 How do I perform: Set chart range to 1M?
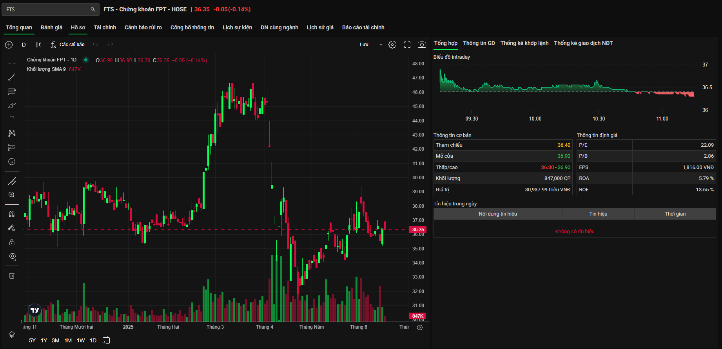coord(68,340)
